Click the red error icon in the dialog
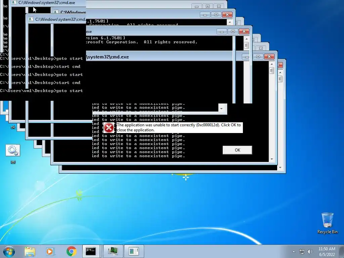The height and width of the screenshot is (258, 344). click(109, 128)
